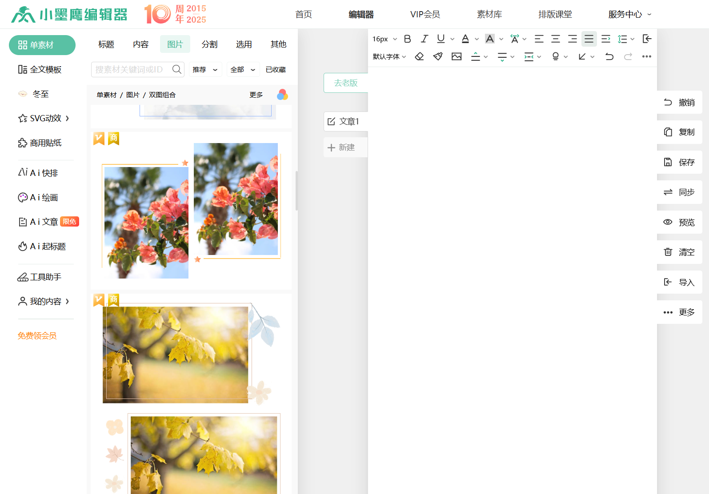Expand the 推荐 sort dropdown
Viewport: 709px width, 494px height.
[205, 70]
